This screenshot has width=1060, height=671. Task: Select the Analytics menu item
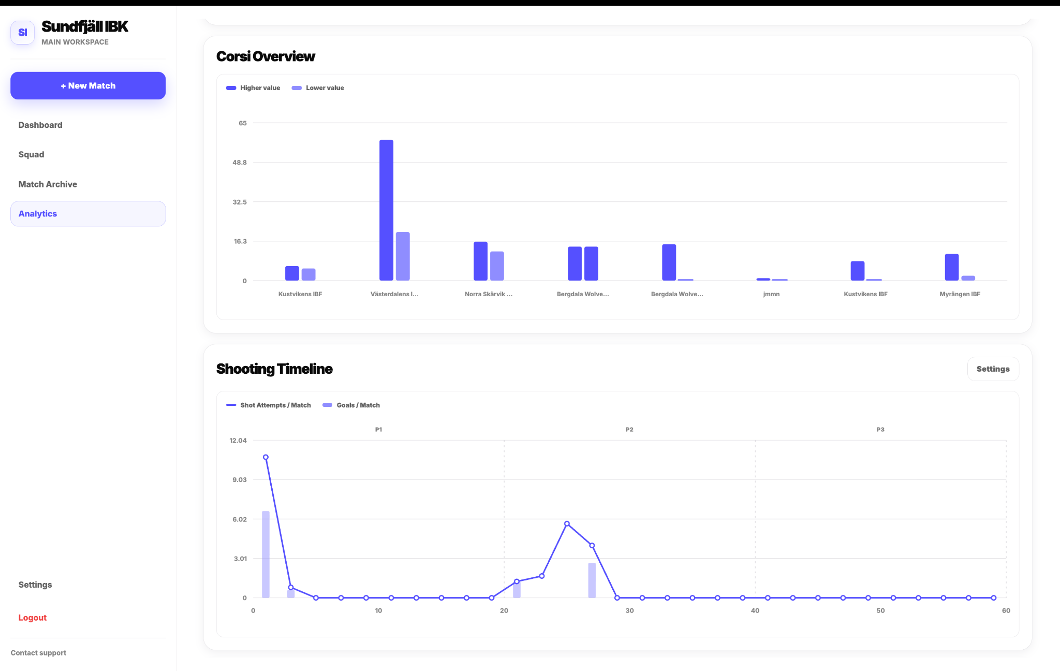coord(88,214)
